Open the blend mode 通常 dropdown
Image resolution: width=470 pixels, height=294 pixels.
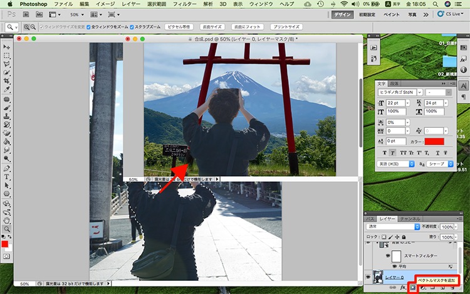(393, 227)
